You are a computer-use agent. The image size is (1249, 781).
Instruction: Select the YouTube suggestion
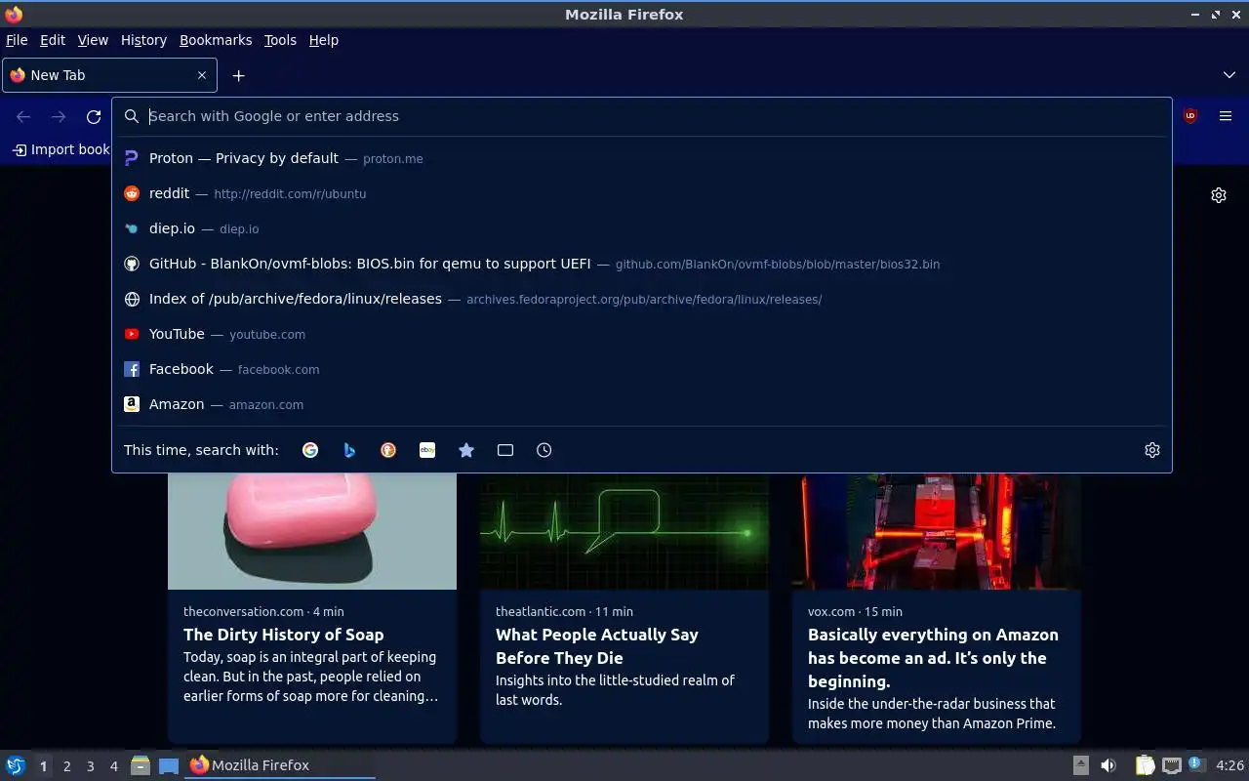click(x=642, y=334)
